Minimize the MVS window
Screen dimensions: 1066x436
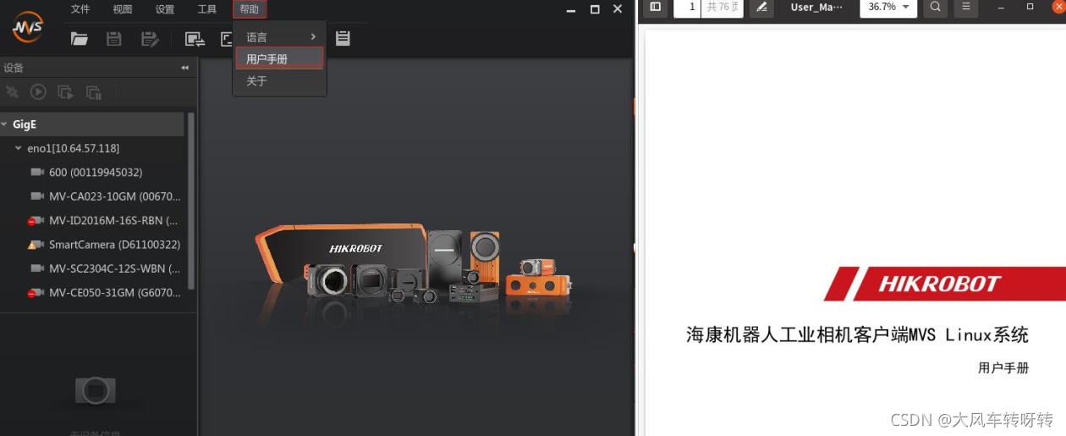[x=571, y=9]
